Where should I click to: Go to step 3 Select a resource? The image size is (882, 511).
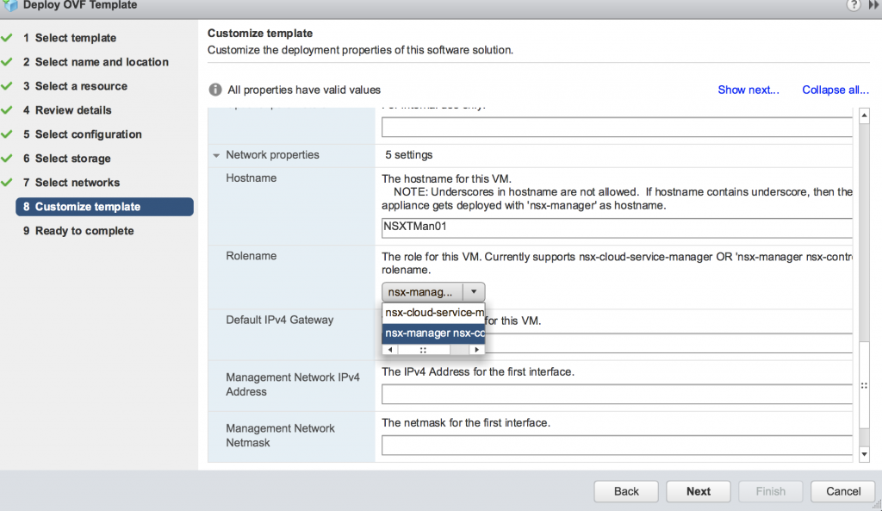point(76,86)
